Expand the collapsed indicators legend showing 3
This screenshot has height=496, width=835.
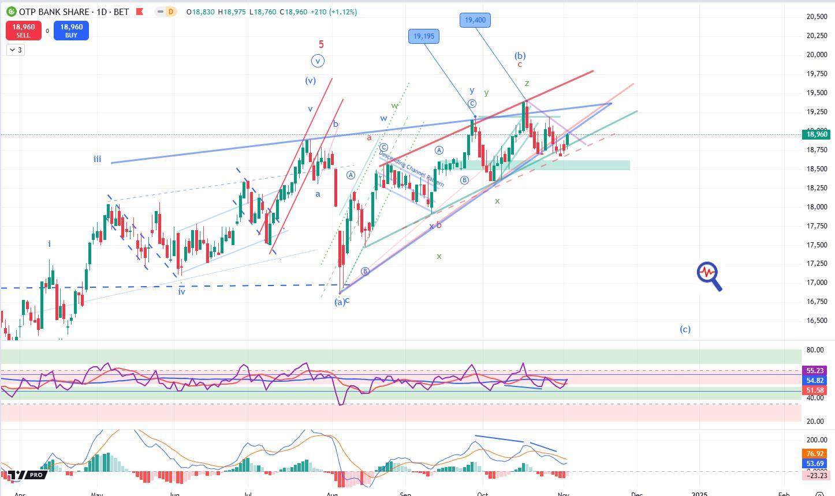pyautogui.click(x=16, y=50)
